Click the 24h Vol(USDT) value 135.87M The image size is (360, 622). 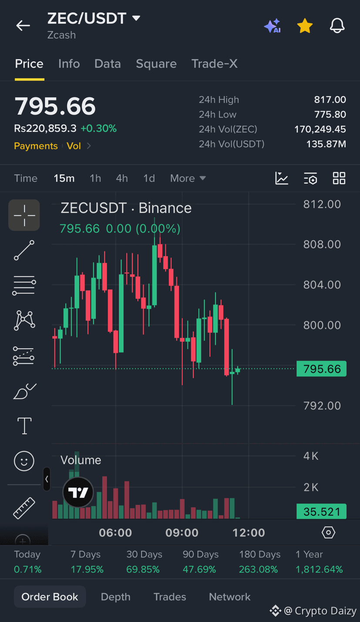point(326,144)
